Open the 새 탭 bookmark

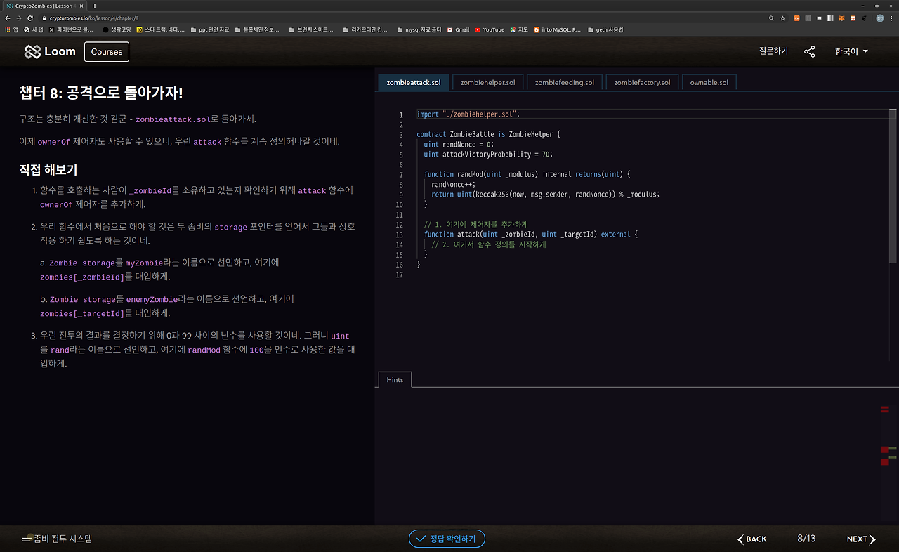pos(34,29)
